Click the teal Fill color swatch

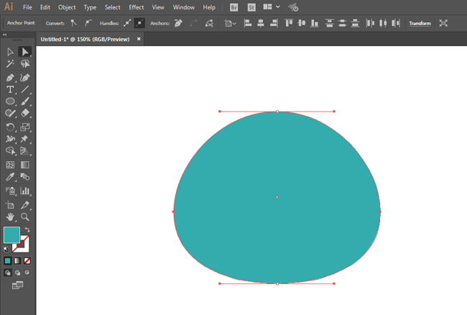tap(11, 234)
